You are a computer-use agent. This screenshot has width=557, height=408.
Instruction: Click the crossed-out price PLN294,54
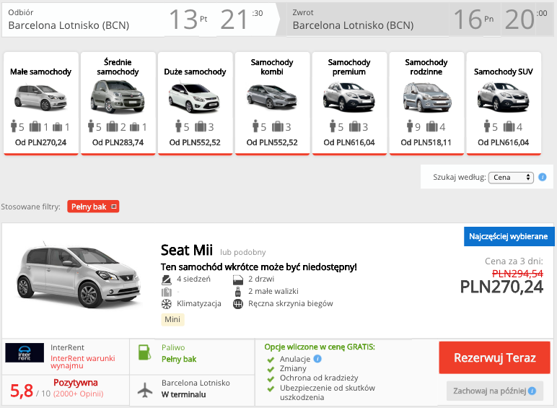(517, 274)
